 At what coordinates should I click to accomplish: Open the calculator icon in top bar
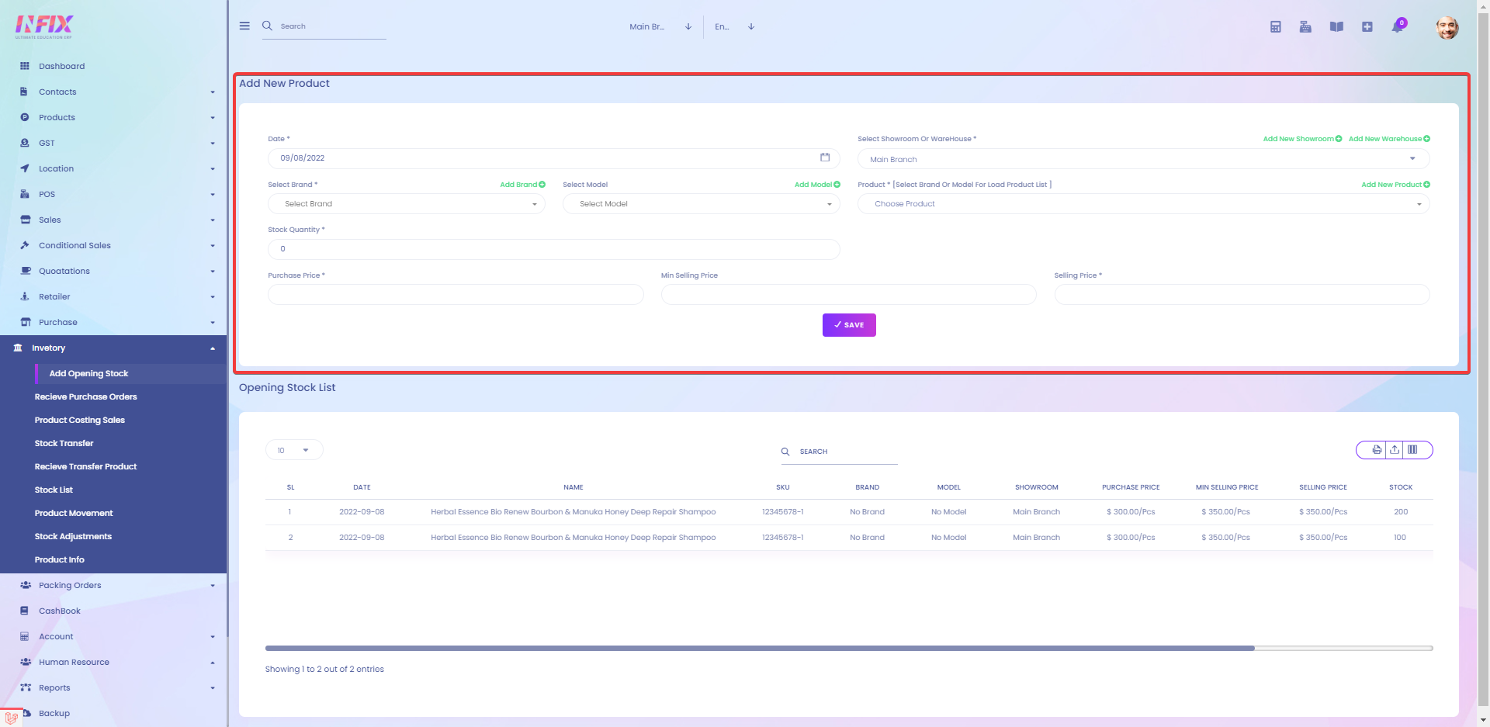pyautogui.click(x=1275, y=26)
